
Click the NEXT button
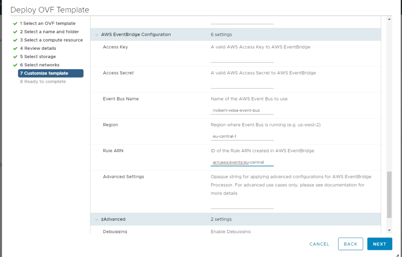click(379, 244)
